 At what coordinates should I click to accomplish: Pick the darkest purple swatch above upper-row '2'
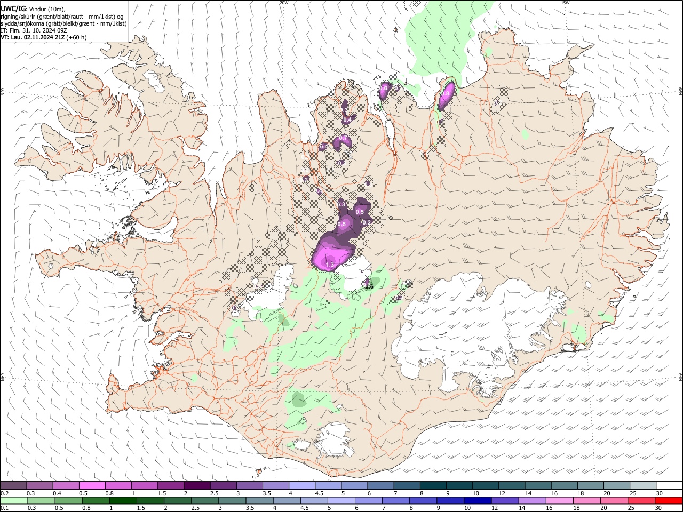pyautogui.click(x=197, y=485)
